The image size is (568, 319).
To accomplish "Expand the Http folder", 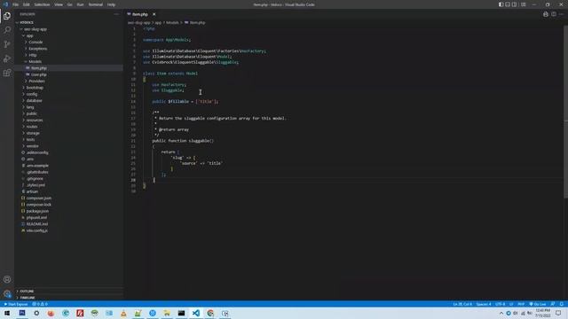I will point(33,55).
